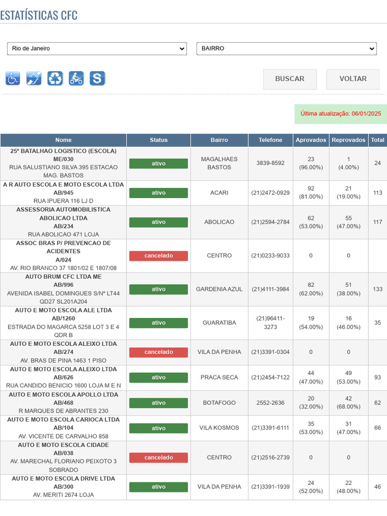Click phone number 2552-2636
Image resolution: width=387 pixels, height=516 pixels.
click(271, 403)
